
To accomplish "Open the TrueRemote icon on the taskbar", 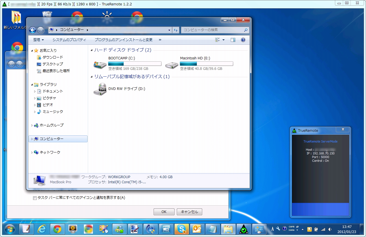I will pos(243,229).
